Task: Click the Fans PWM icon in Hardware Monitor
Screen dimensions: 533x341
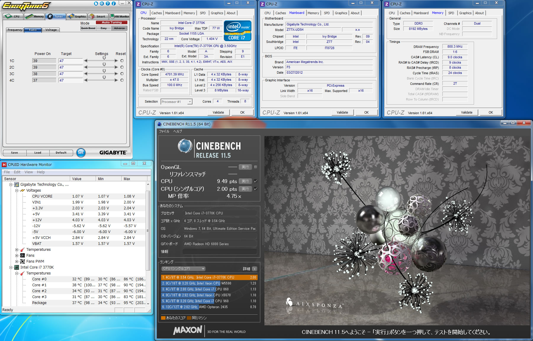Action: coord(23,261)
